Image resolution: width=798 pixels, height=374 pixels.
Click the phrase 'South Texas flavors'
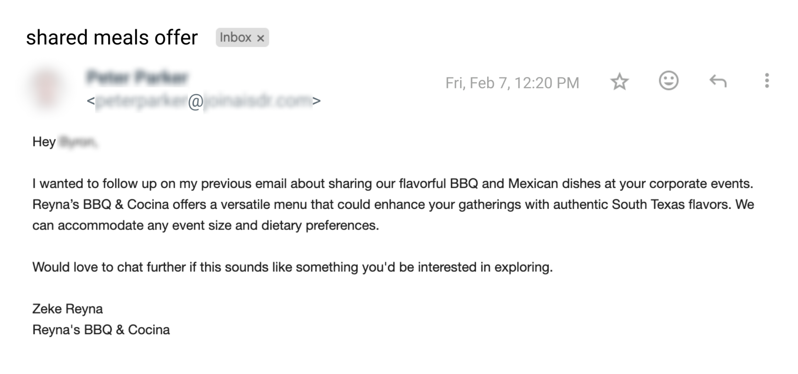[x=671, y=204]
